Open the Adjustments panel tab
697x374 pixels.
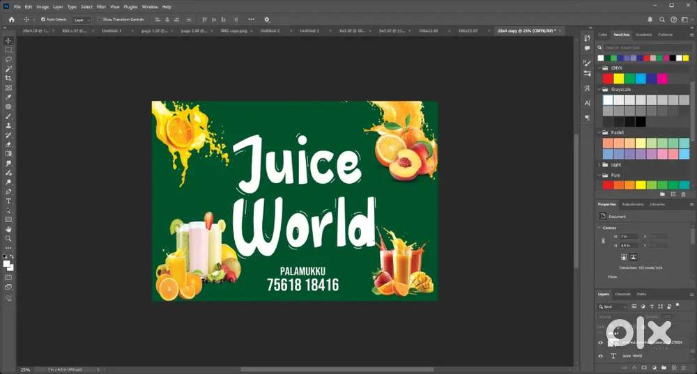coord(633,204)
